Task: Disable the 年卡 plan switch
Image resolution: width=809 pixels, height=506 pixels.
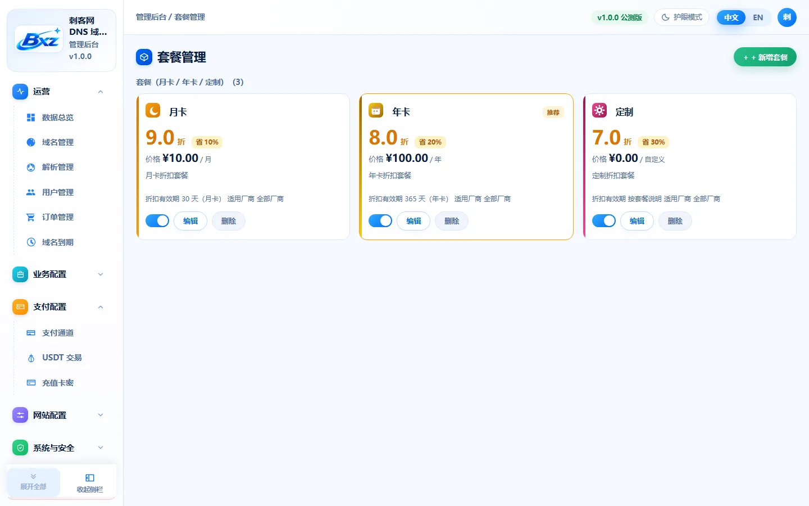Action: [x=380, y=221]
